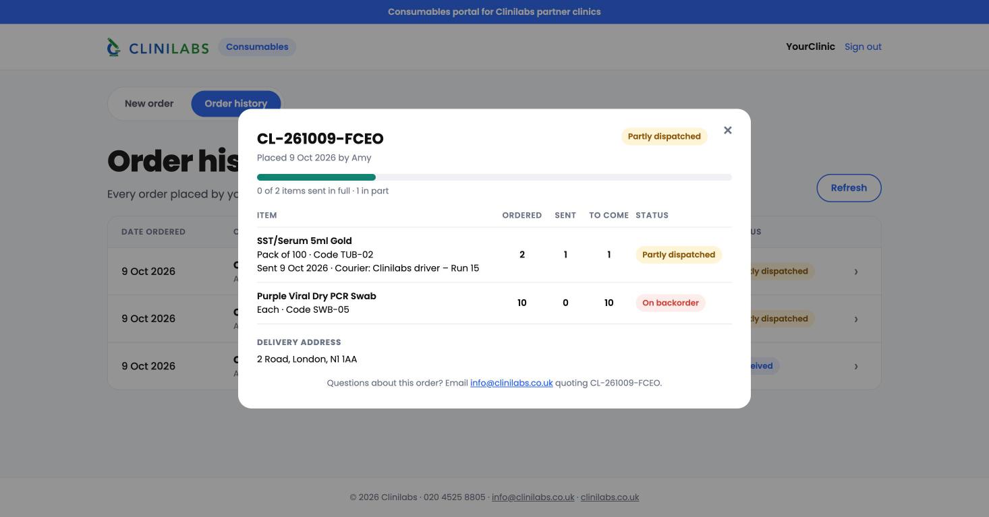Expand the third 9 Oct 2026 order row chevron
The height and width of the screenshot is (517, 989).
pyautogui.click(x=856, y=367)
